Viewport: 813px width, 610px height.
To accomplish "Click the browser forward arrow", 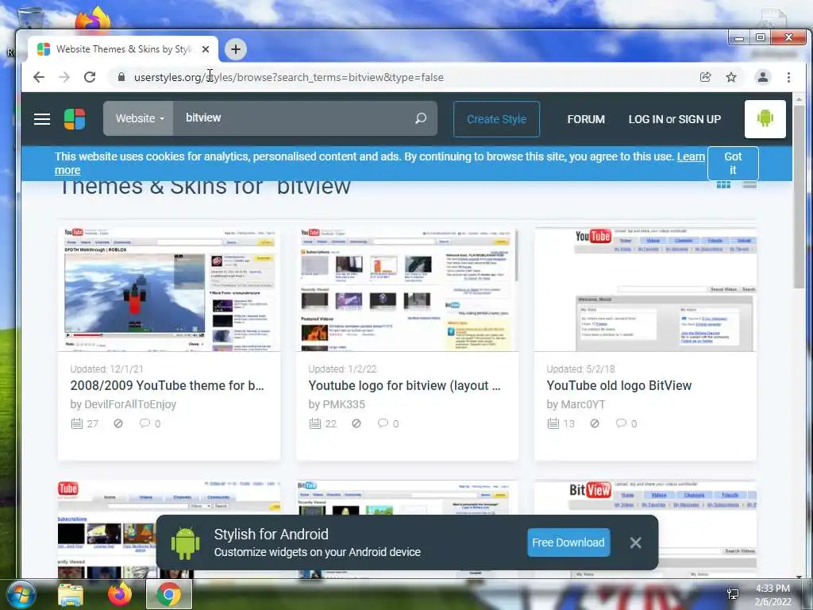I will (64, 77).
